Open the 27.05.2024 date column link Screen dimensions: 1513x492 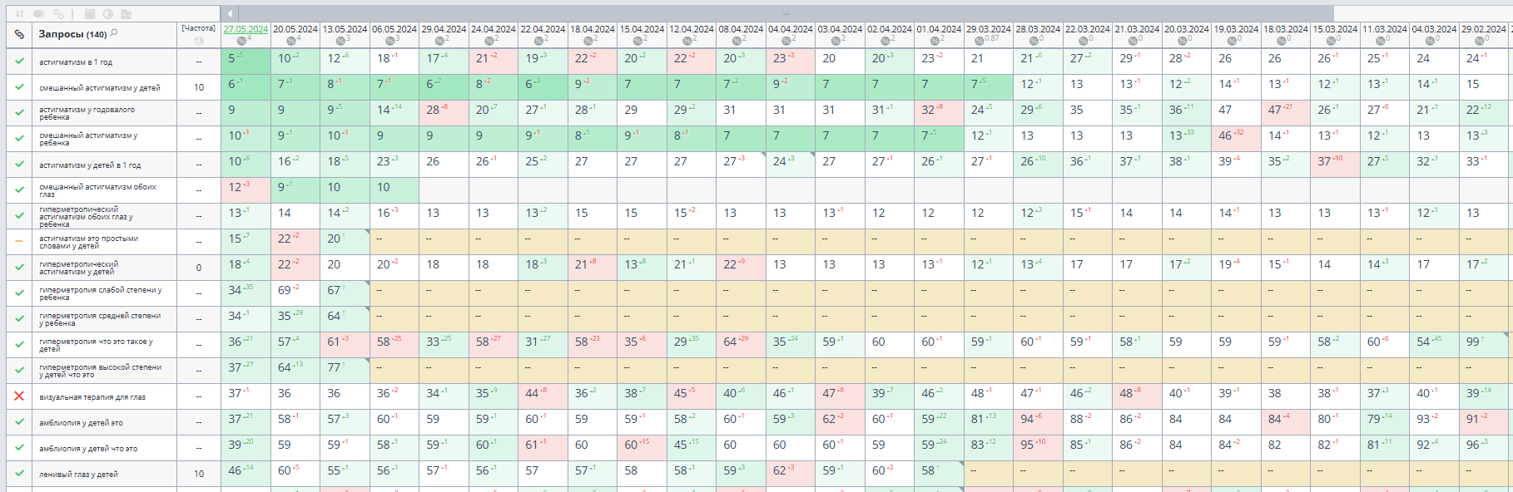pyautogui.click(x=246, y=29)
